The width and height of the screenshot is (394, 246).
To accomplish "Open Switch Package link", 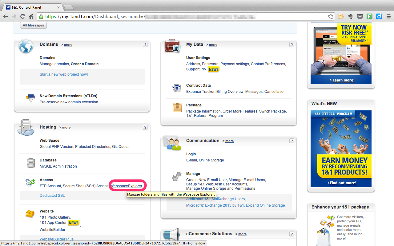I will tap(272, 111).
